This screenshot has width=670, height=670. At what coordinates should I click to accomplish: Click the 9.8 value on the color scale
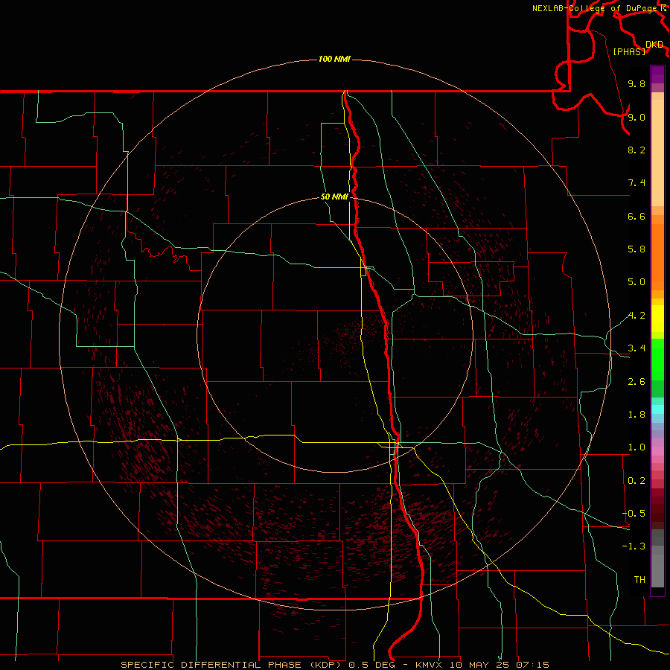point(636,83)
